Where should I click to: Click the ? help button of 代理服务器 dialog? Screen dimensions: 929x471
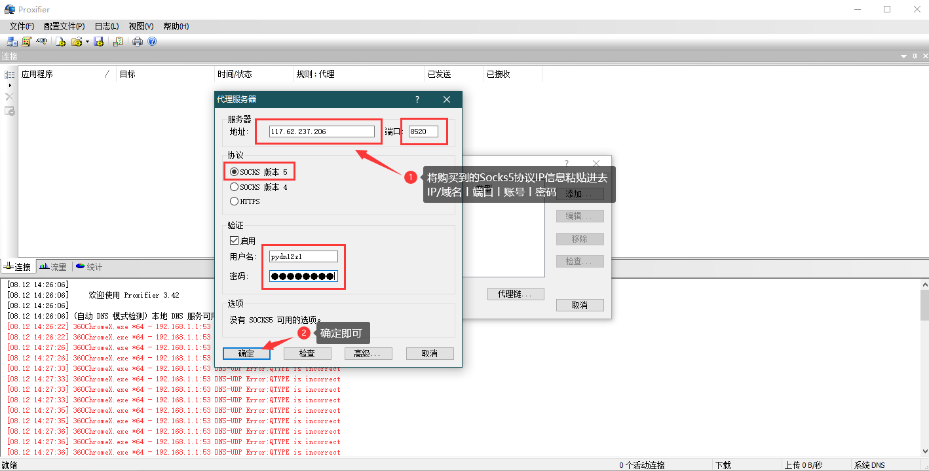pos(417,99)
